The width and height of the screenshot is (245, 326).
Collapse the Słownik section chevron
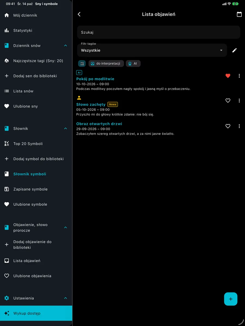coord(66,128)
